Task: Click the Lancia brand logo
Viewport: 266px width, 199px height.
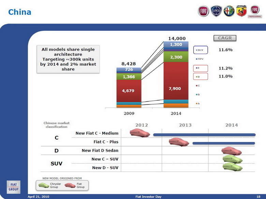Action: [216, 11]
